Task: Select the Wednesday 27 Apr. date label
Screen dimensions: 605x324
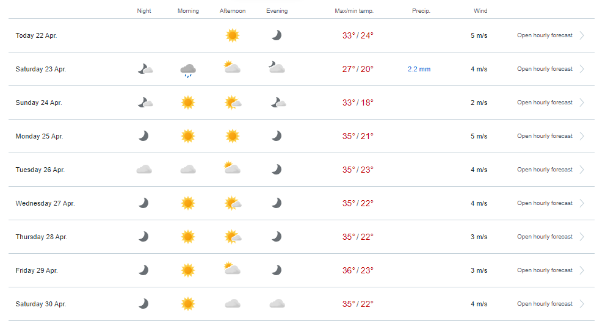Action: click(45, 203)
